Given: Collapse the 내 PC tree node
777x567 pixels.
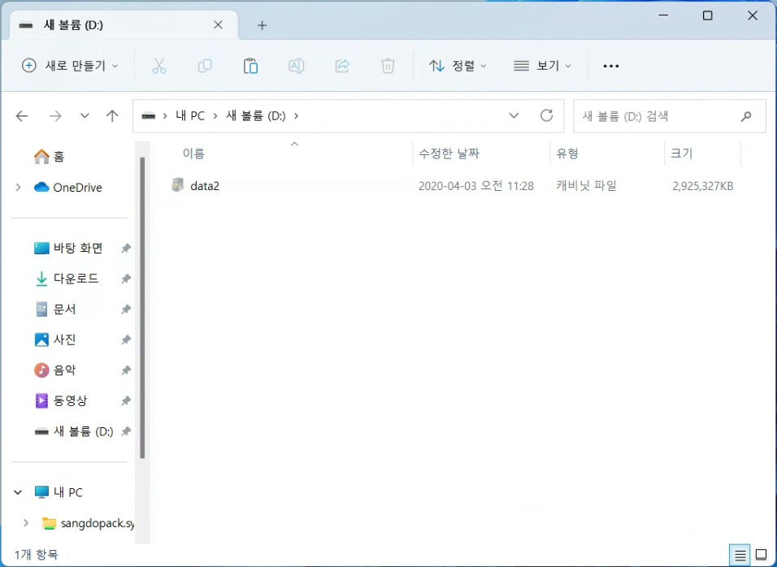Looking at the screenshot, I should (x=19, y=492).
